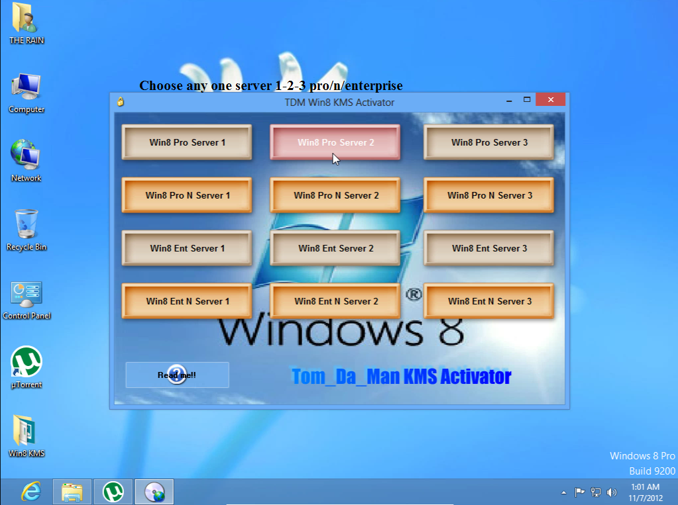Image resolution: width=678 pixels, height=505 pixels.
Task: Close the TDM Win8 KMS Activator window
Action: click(551, 100)
